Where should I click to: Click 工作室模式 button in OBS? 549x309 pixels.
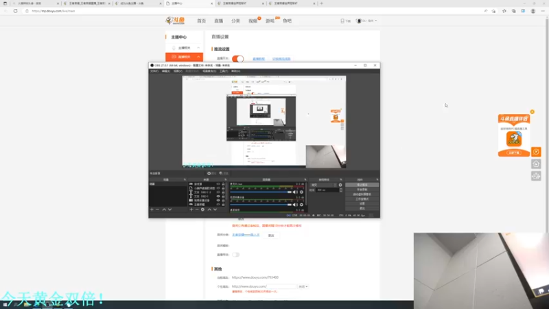[x=362, y=199]
